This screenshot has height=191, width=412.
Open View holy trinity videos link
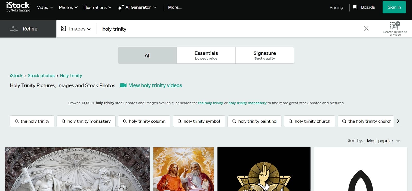point(155,85)
